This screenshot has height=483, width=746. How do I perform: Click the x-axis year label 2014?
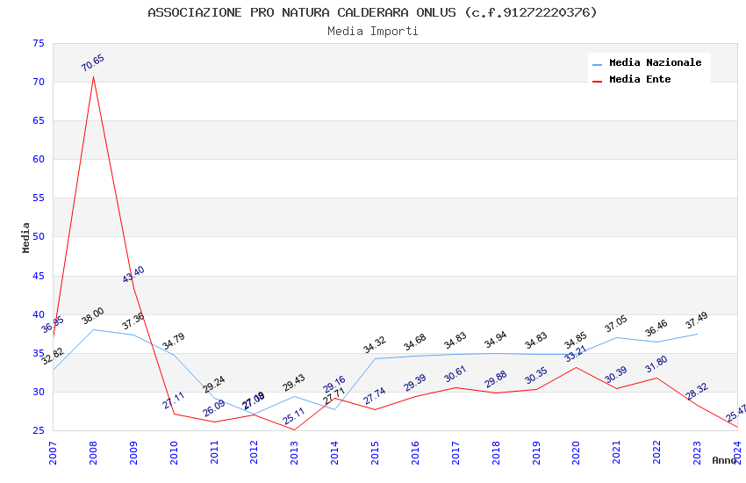(334, 452)
